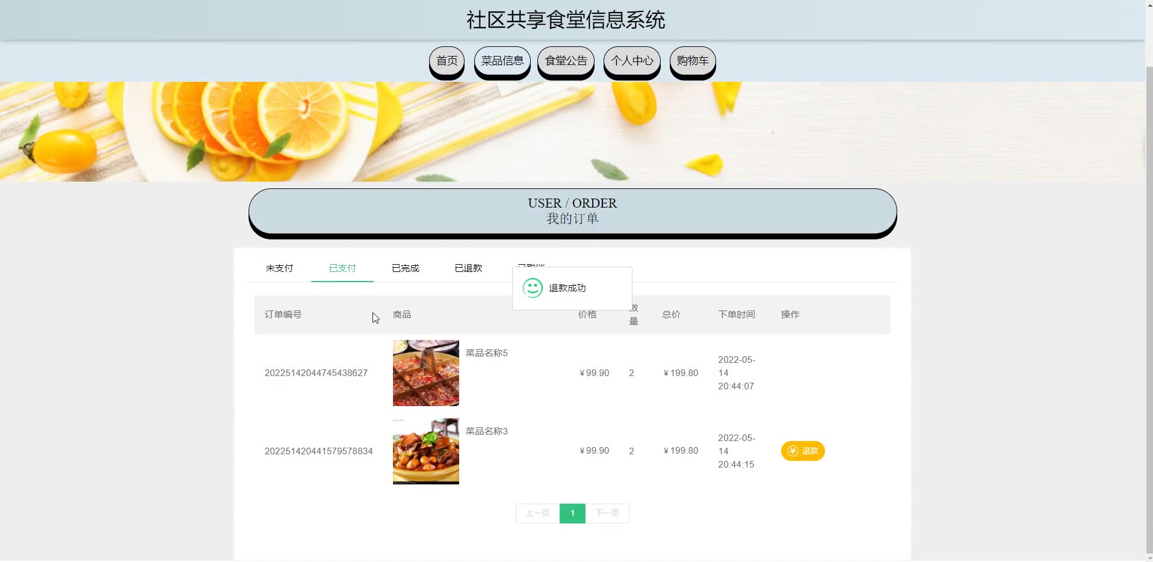Click the 总价 column header
This screenshot has width=1153, height=562.
click(671, 315)
